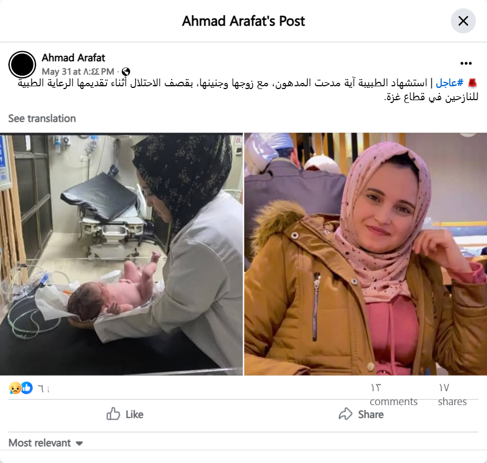Open the right photo of woman in pink hijab
Image resolution: width=487 pixels, height=463 pixels.
366,254
